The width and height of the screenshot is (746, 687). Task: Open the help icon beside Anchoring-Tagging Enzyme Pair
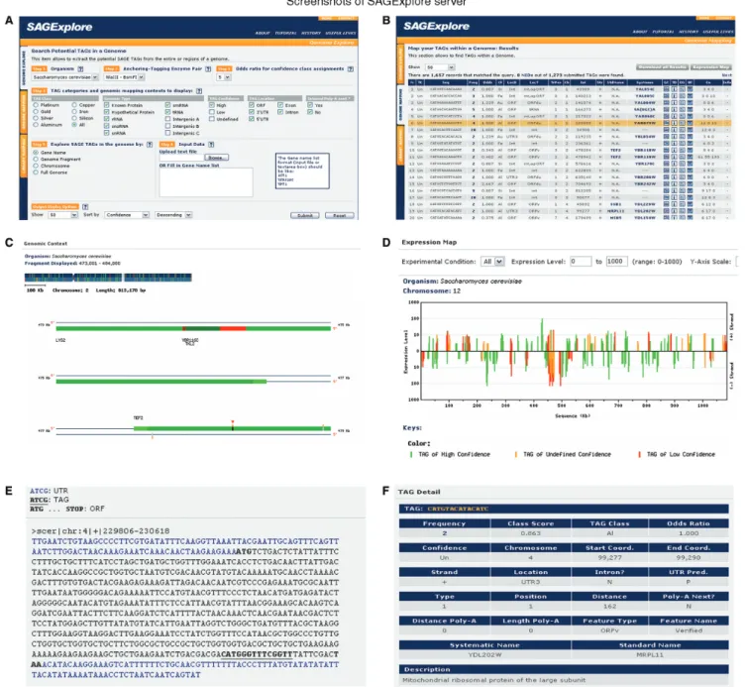[208, 69]
